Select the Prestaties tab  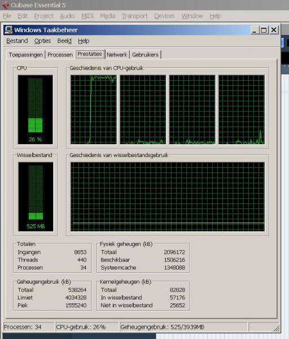[90, 54]
